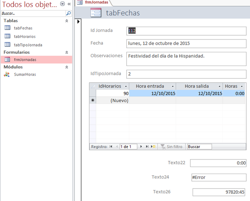
Task: Click the (Nuevo) cell in subform
Action: (x=112, y=100)
